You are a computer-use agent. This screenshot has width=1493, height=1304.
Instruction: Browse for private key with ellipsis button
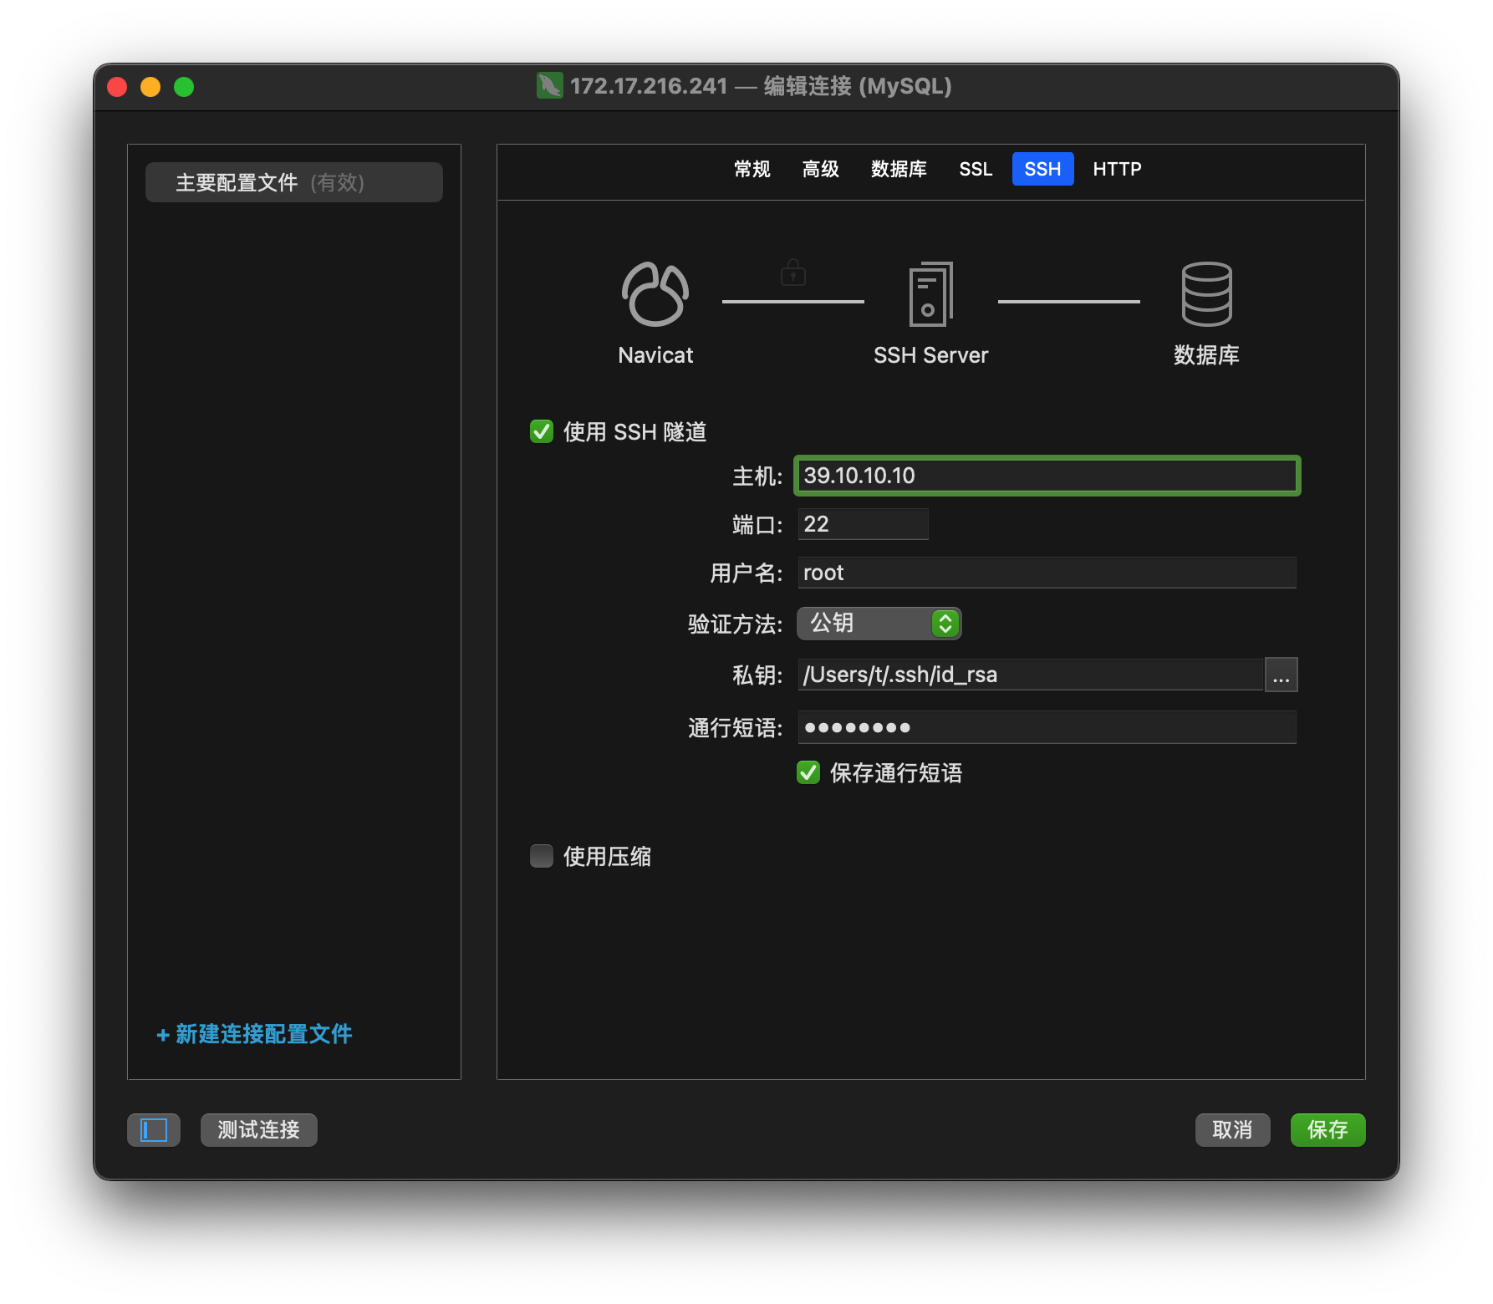tap(1282, 675)
